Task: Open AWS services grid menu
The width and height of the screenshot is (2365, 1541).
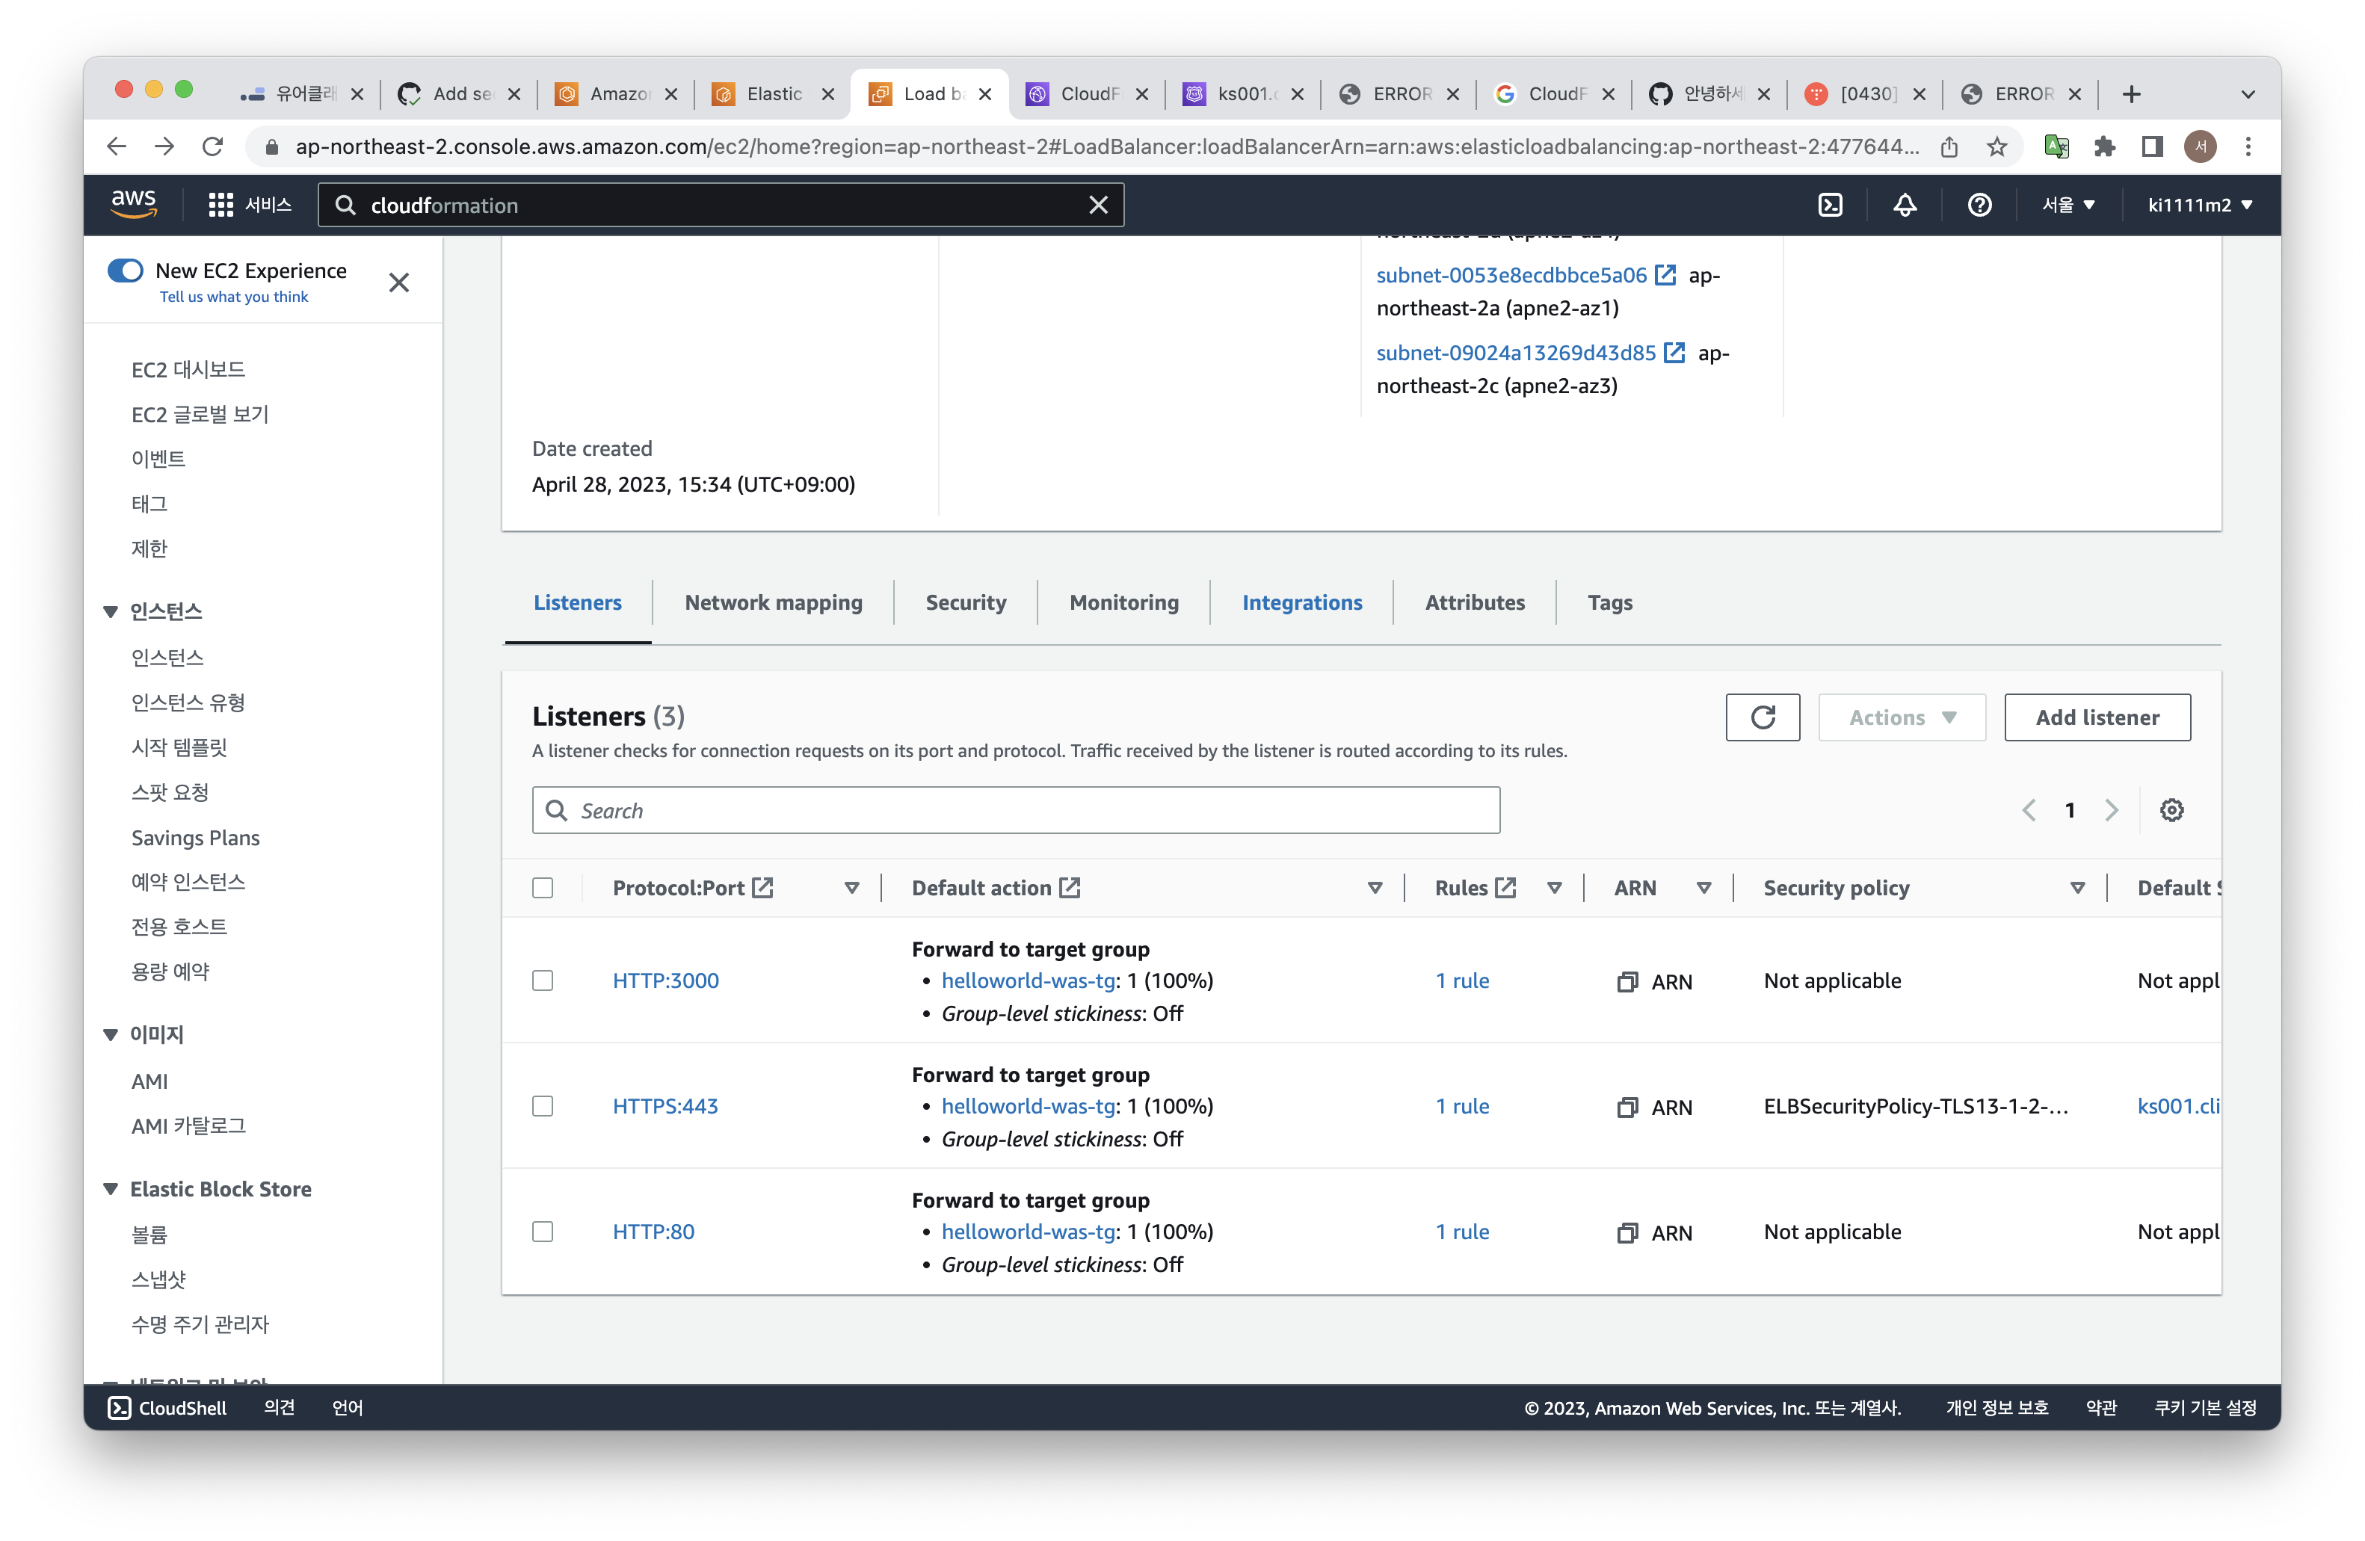Action: [x=221, y=205]
